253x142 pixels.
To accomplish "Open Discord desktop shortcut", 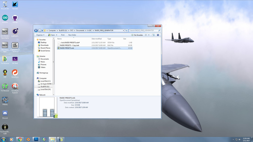I will click(x=5, y=115).
